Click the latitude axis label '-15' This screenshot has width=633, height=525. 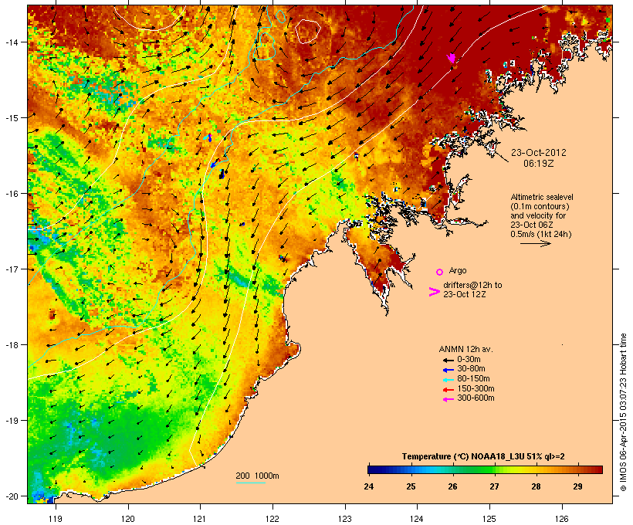pyautogui.click(x=12, y=117)
